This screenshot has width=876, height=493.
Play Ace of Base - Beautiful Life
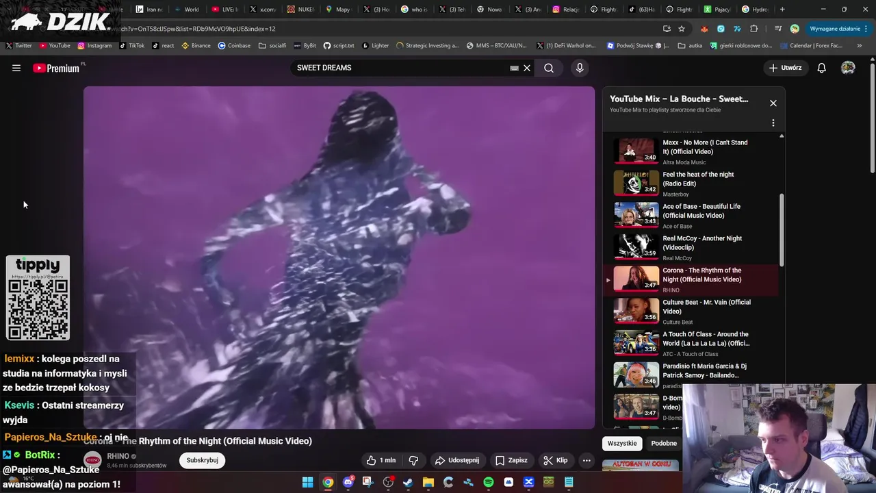tap(690, 216)
